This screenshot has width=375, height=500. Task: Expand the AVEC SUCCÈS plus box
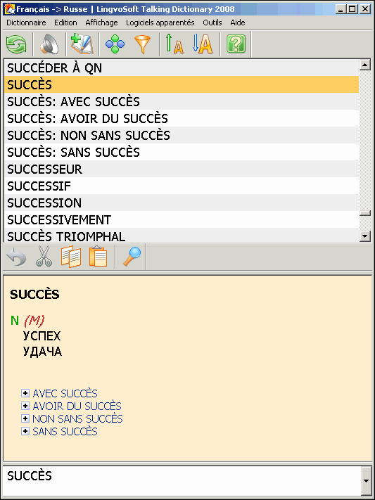tap(25, 393)
